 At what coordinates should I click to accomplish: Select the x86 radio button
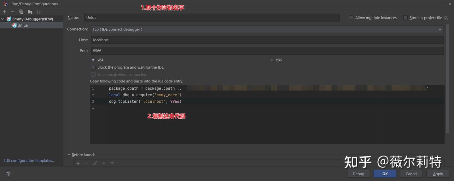tap(271, 60)
